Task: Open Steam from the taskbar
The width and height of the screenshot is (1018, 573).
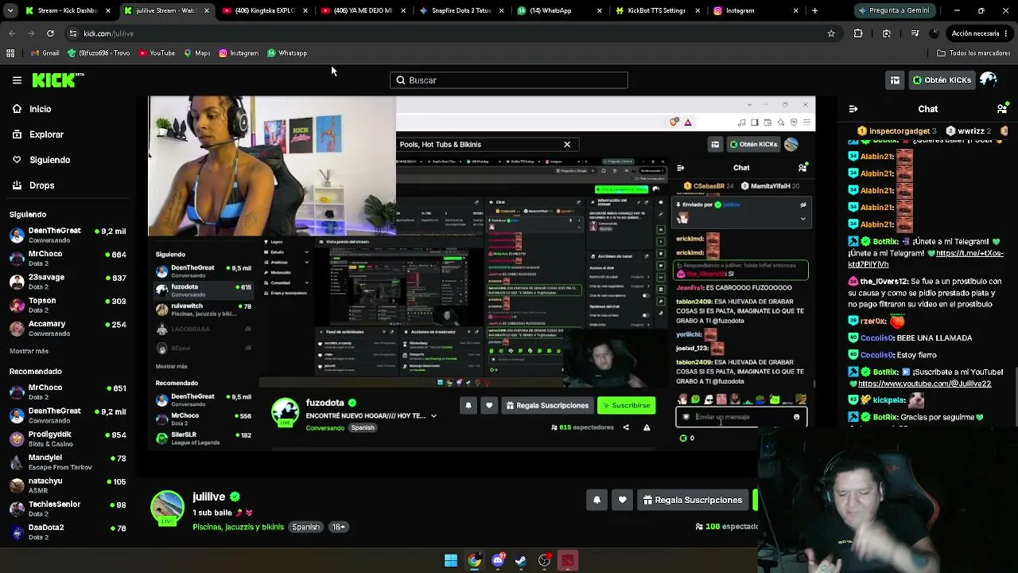Action: (521, 560)
